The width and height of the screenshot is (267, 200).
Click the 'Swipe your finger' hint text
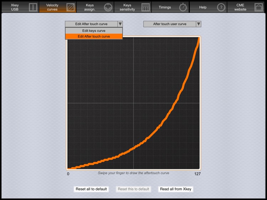tap(133, 173)
